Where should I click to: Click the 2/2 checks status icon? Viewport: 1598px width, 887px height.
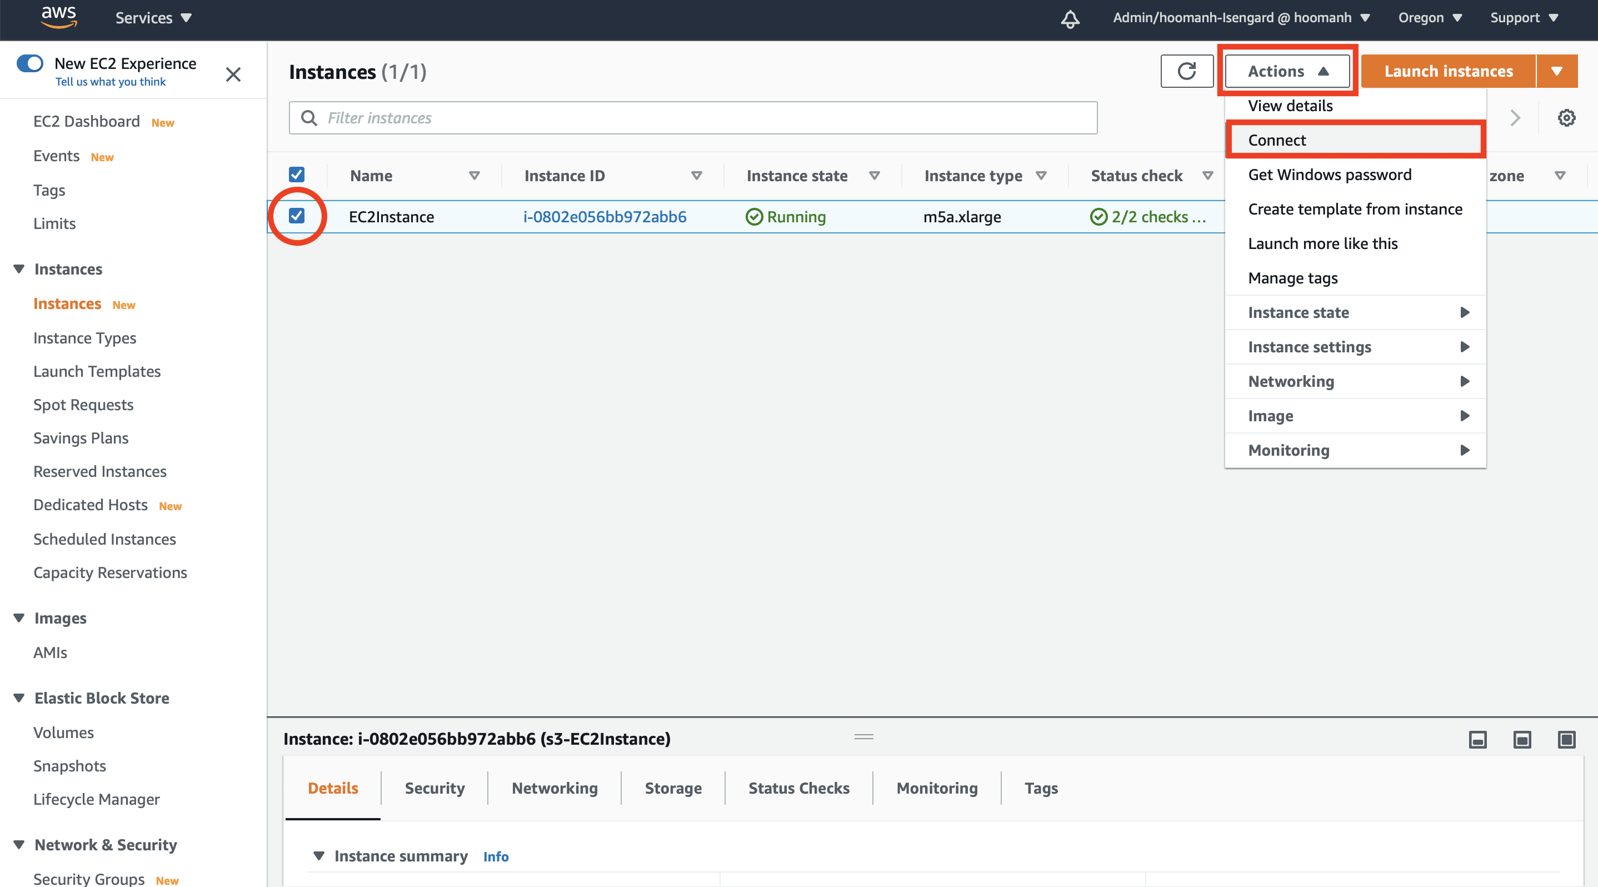point(1098,217)
